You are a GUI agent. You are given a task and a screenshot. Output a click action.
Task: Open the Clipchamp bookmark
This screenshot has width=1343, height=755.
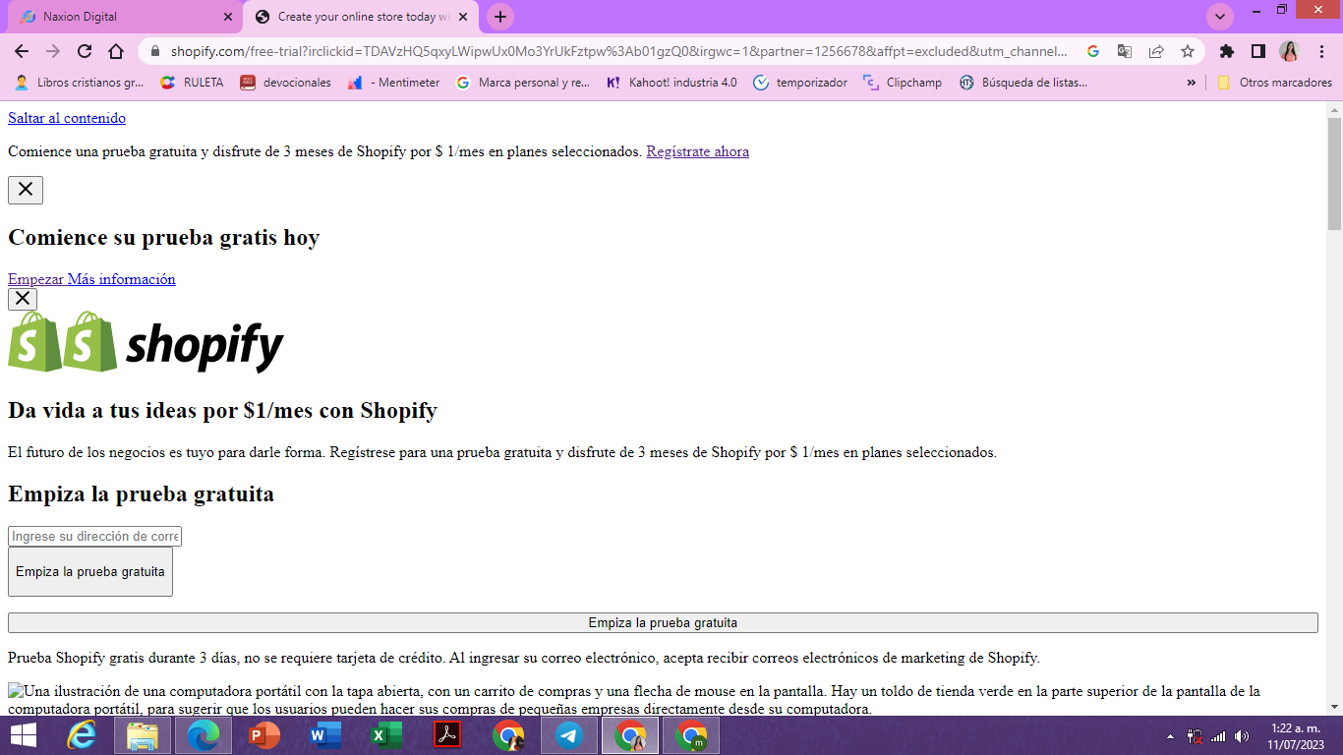coord(903,83)
